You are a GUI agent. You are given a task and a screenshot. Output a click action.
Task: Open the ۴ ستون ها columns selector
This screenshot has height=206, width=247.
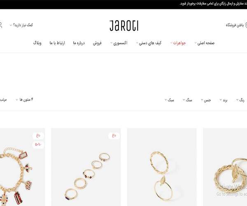coord(24,100)
